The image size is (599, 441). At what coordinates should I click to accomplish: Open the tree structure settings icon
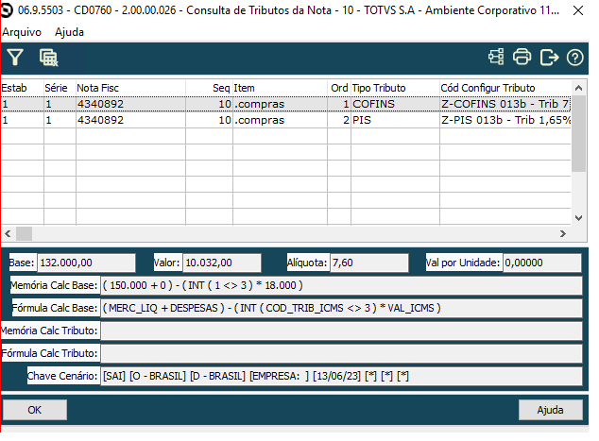(496, 58)
